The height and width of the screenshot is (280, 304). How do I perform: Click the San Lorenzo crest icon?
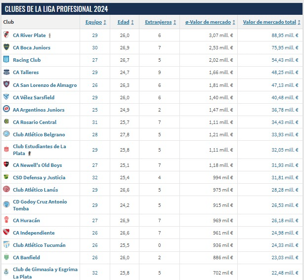[x=6, y=84]
